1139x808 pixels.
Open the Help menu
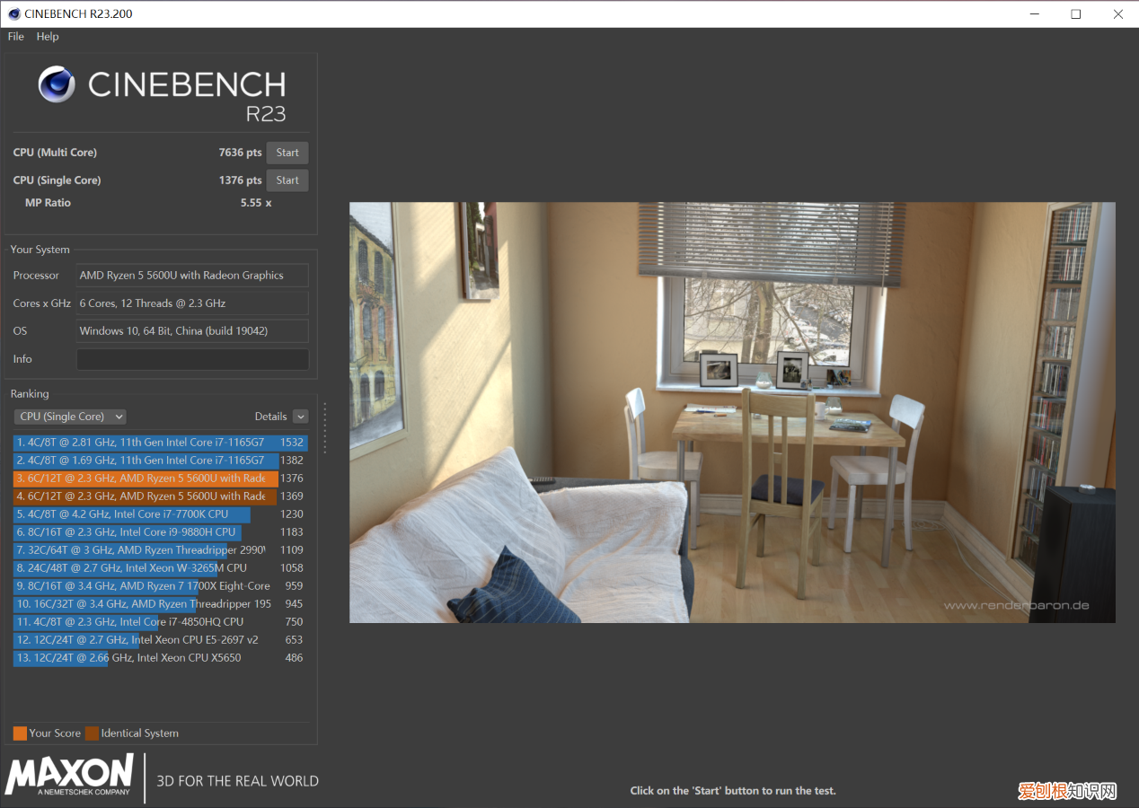point(48,37)
